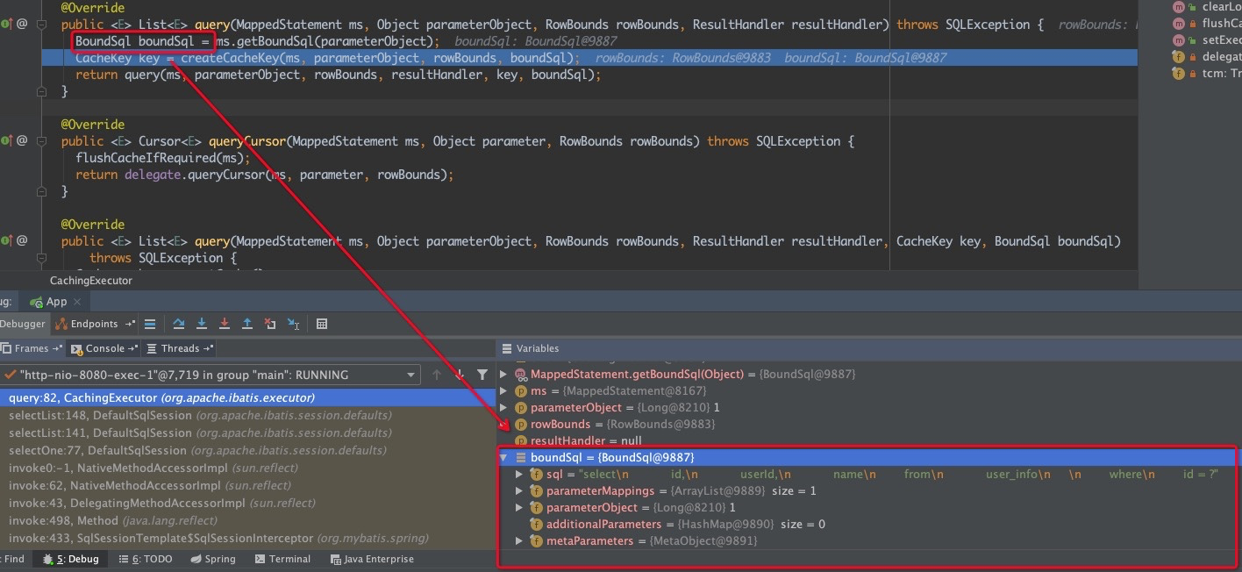1242x572 pixels.
Task: Click the frames filter funnel icon
Action: click(x=482, y=375)
